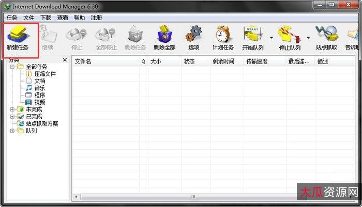
Task: Sort by 剩余时间 column header
Action: 227,61
